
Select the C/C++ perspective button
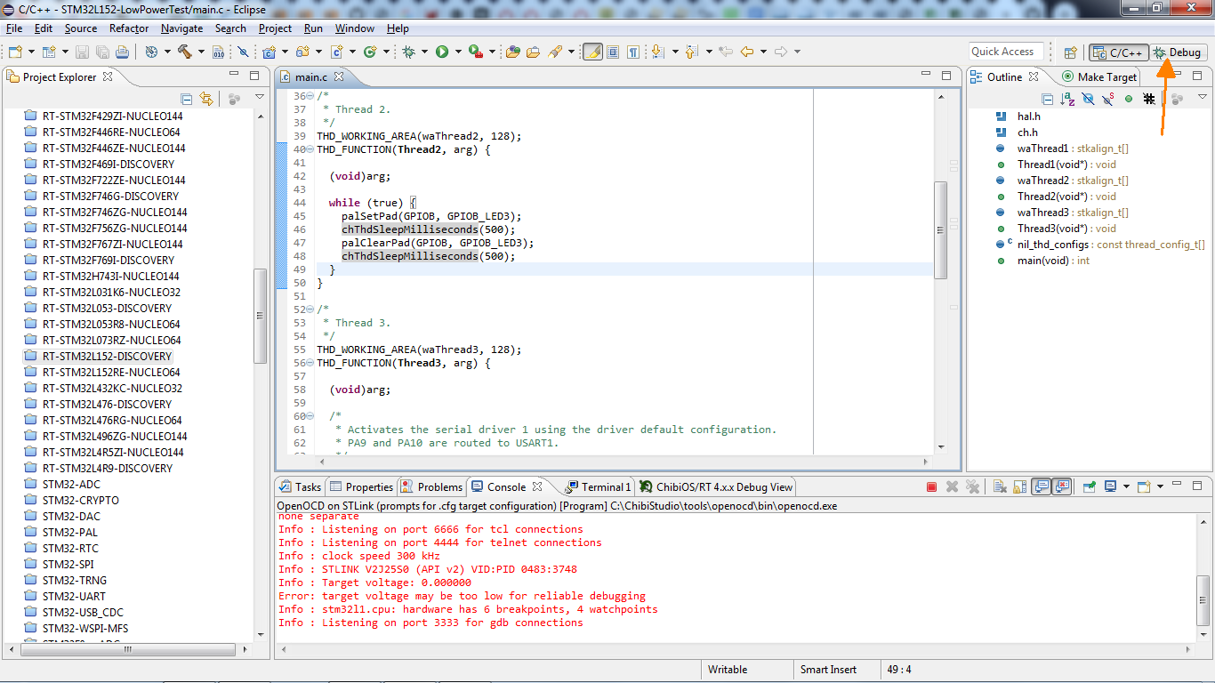[x=1118, y=52]
